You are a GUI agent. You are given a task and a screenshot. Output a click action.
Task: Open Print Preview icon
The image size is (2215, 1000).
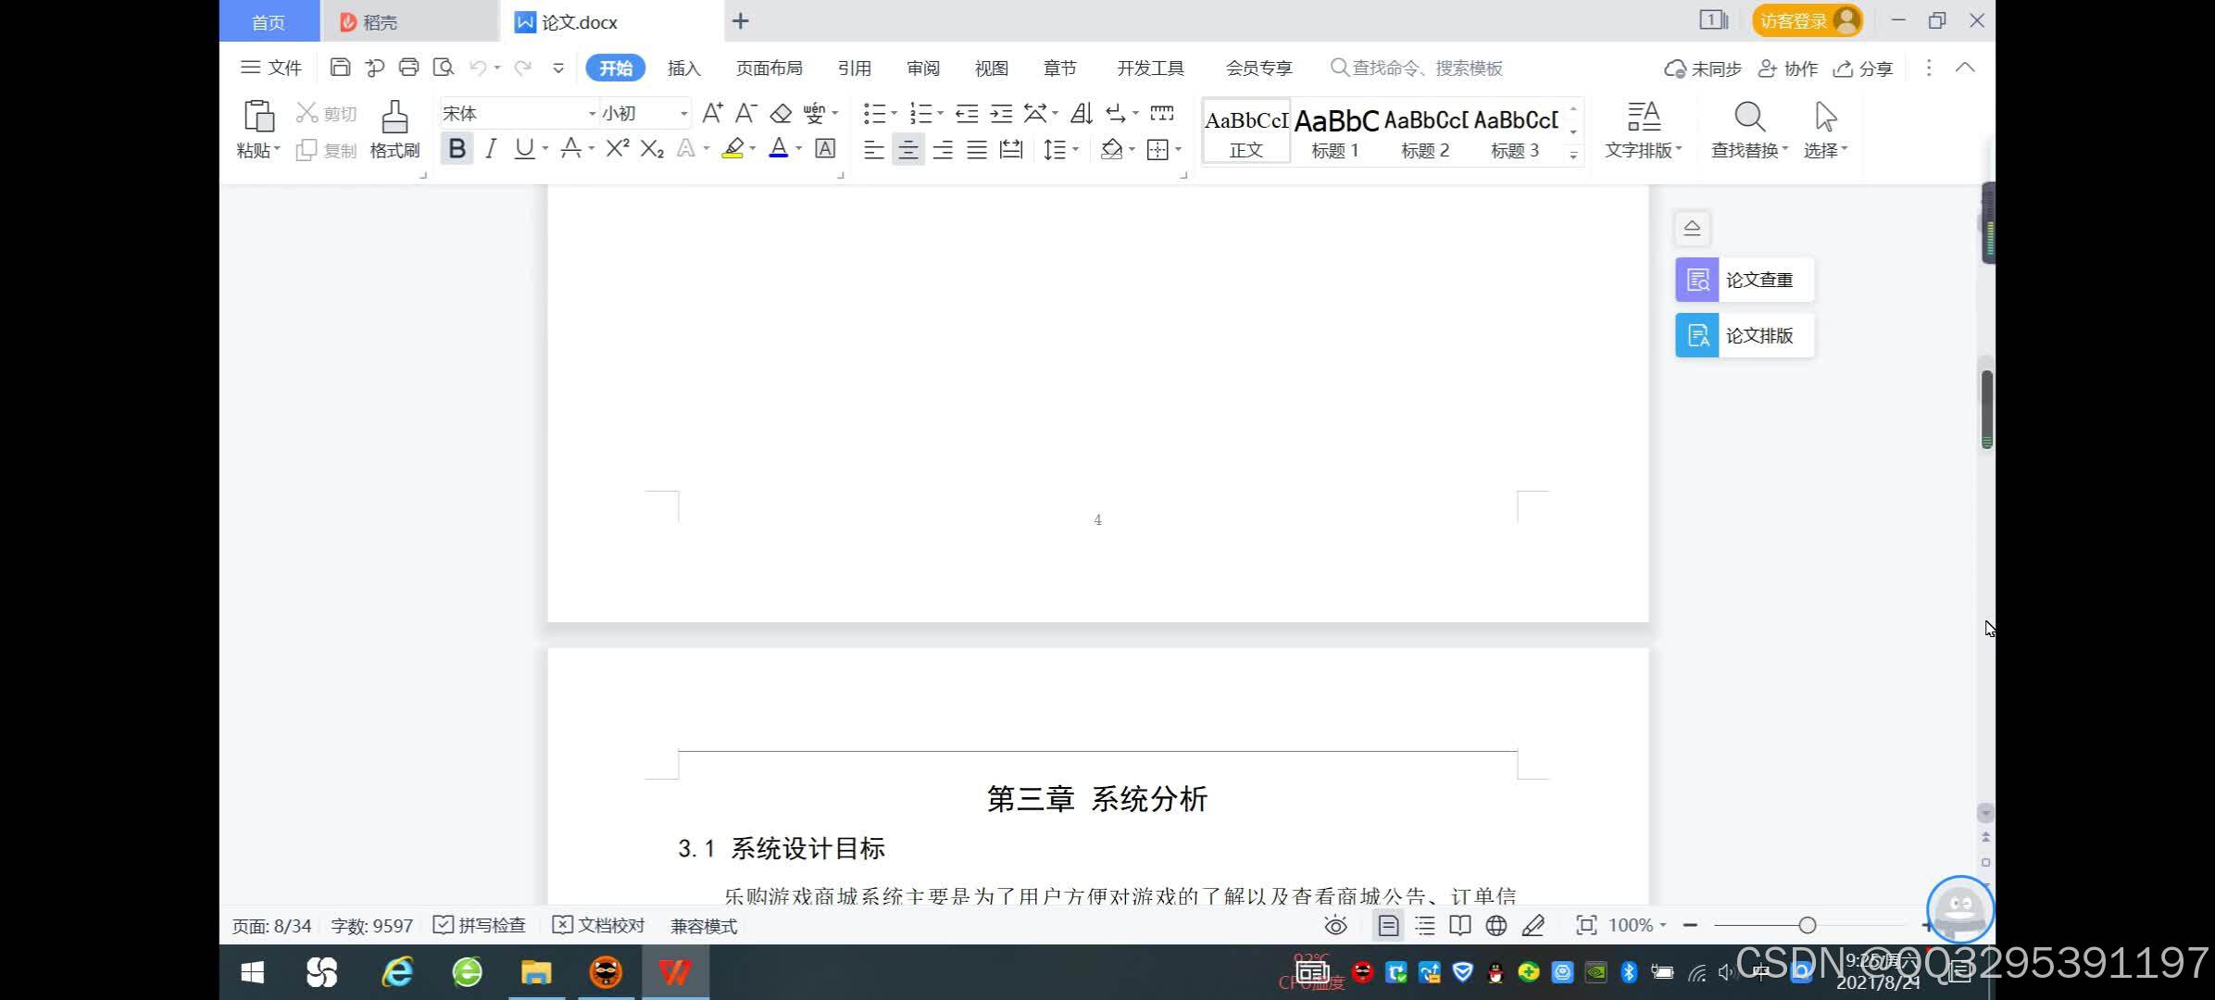point(444,68)
